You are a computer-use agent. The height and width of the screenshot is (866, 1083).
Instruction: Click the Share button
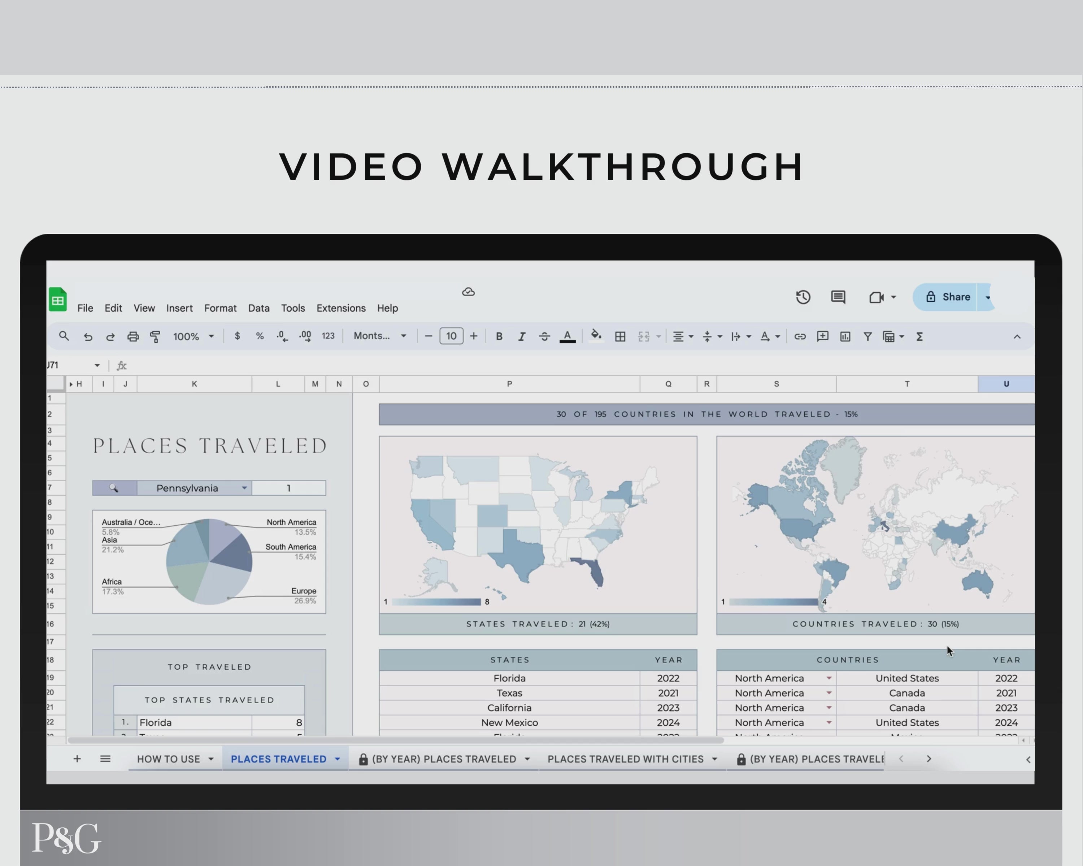[947, 297]
